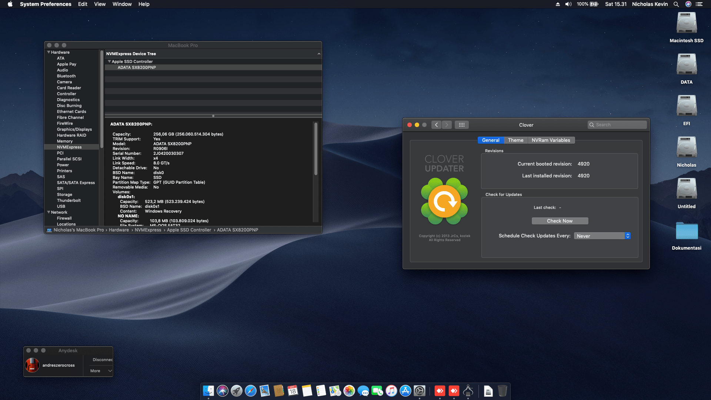The width and height of the screenshot is (711, 400).
Task: Open the Trash from the Dock
Action: point(502,391)
